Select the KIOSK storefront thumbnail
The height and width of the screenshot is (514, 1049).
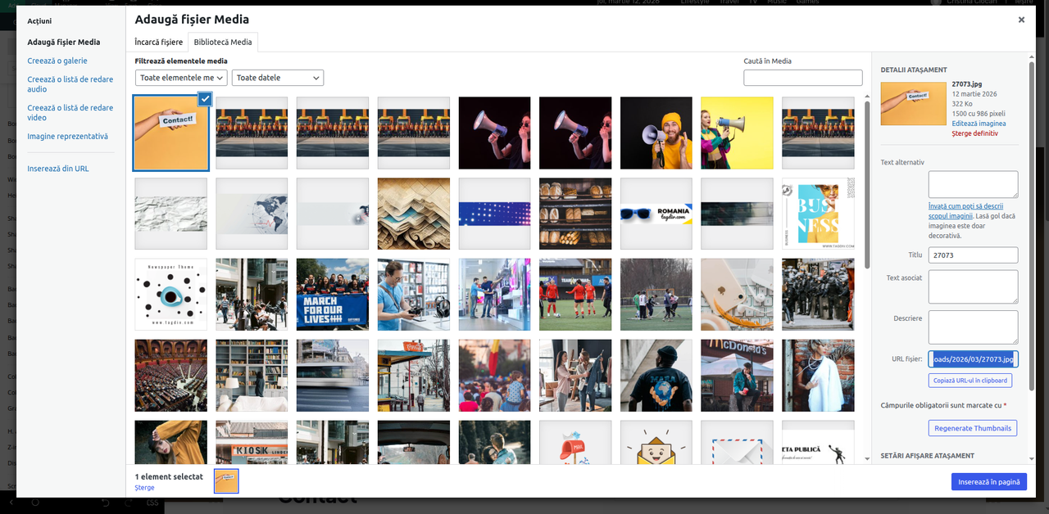(x=252, y=442)
